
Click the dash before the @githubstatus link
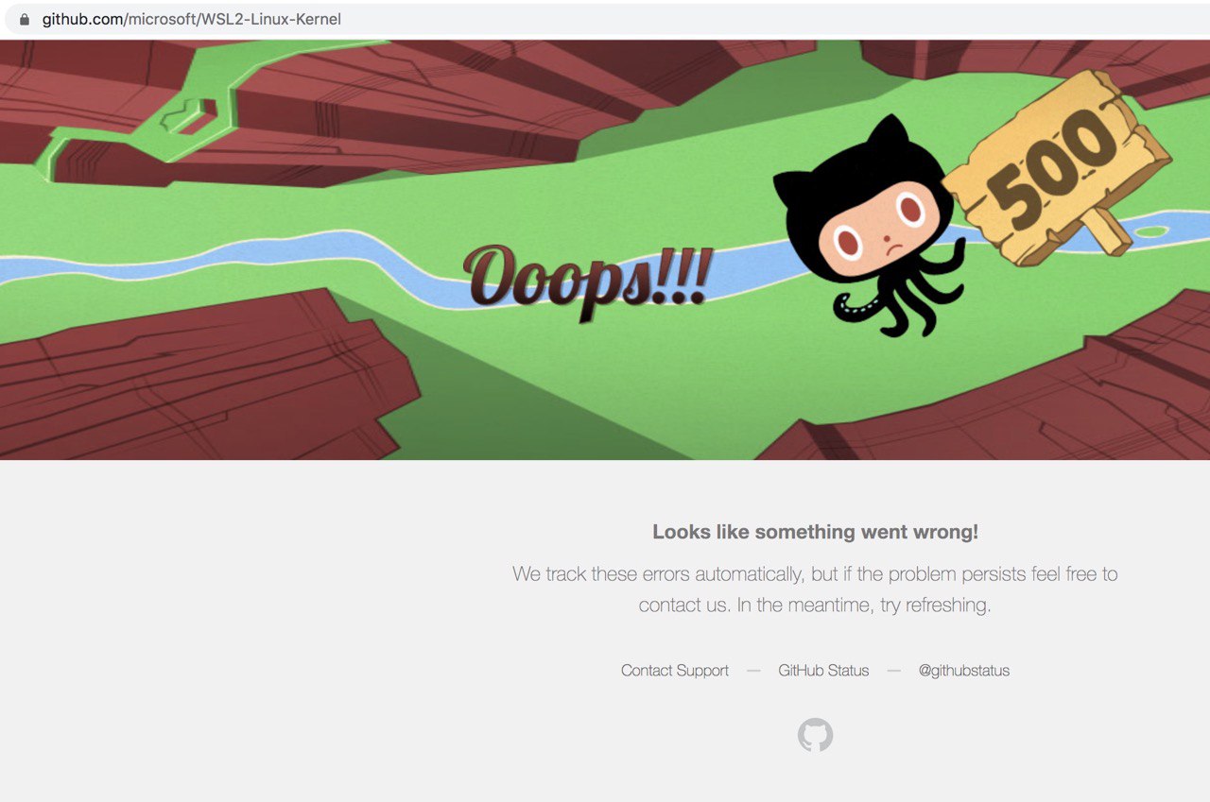tap(893, 671)
